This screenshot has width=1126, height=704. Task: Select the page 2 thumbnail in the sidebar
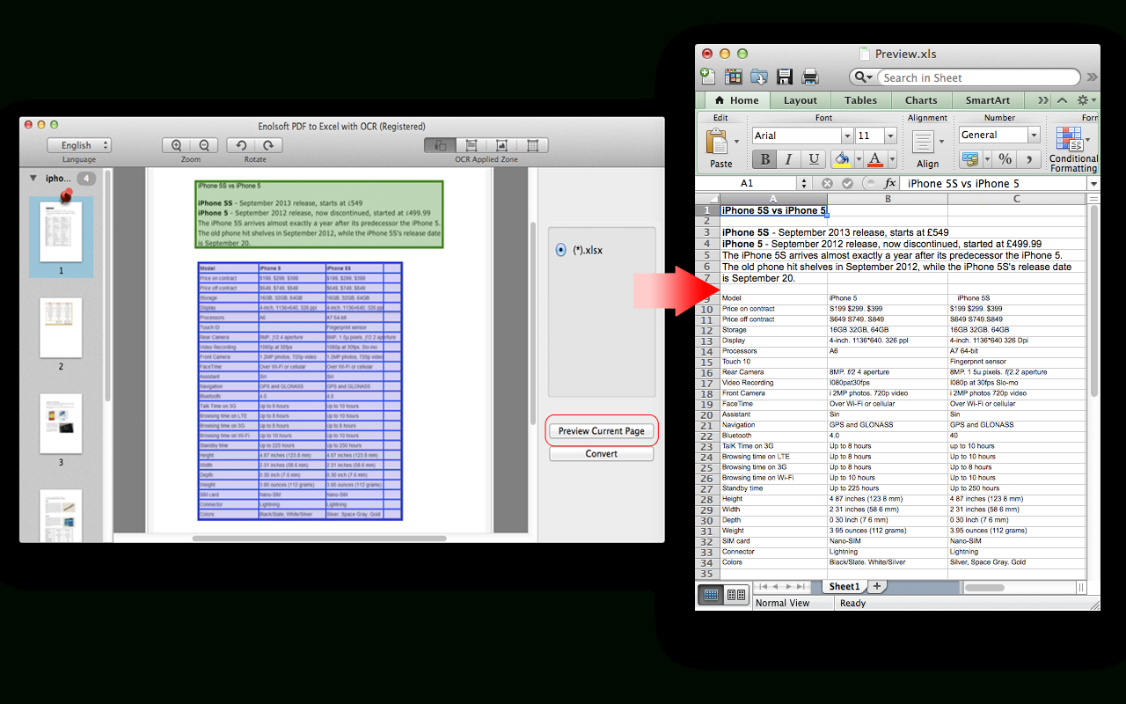(61, 327)
